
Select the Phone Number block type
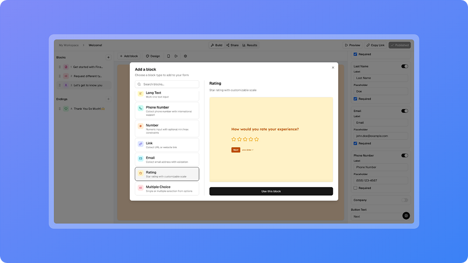click(167, 110)
